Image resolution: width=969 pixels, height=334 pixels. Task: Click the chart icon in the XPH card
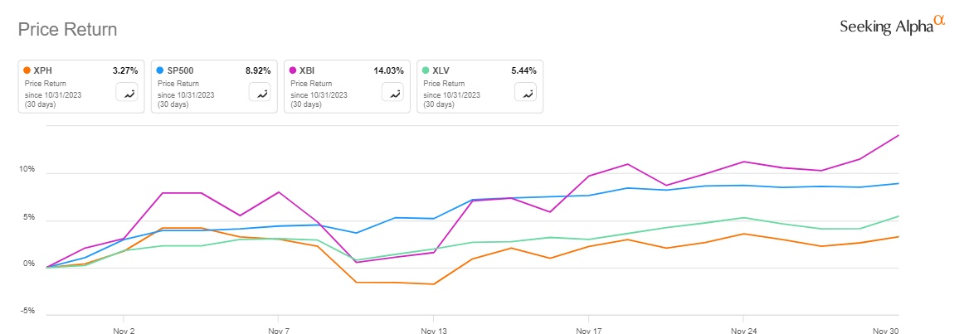point(129,93)
